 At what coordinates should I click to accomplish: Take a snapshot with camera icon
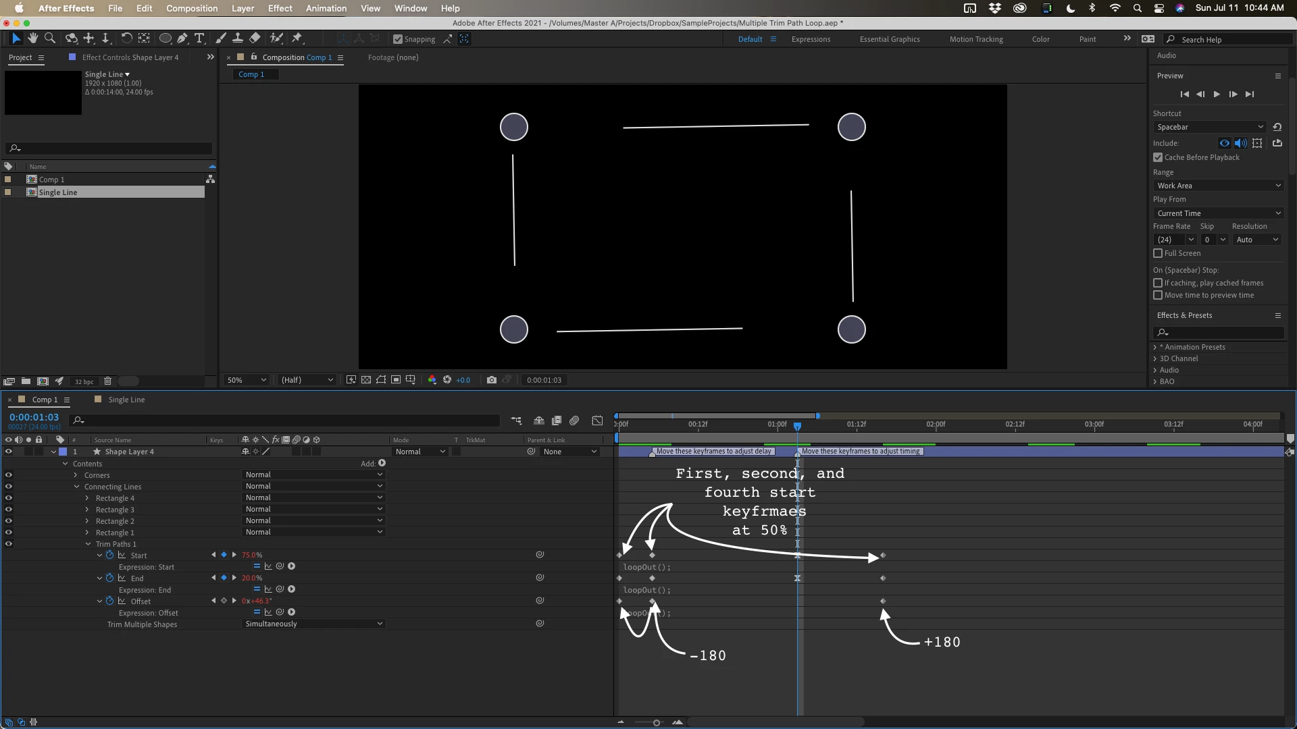pos(492,380)
